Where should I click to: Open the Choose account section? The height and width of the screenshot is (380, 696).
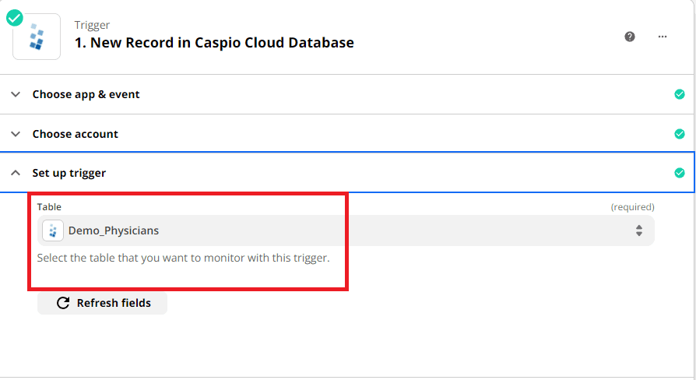pyautogui.click(x=75, y=134)
